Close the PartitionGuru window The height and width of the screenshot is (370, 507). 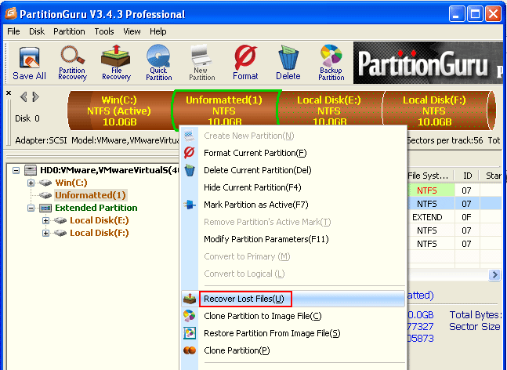(494, 14)
